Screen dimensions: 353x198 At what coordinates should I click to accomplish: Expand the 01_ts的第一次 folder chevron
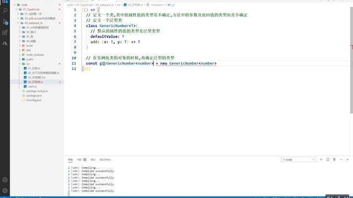[x=18, y=14]
